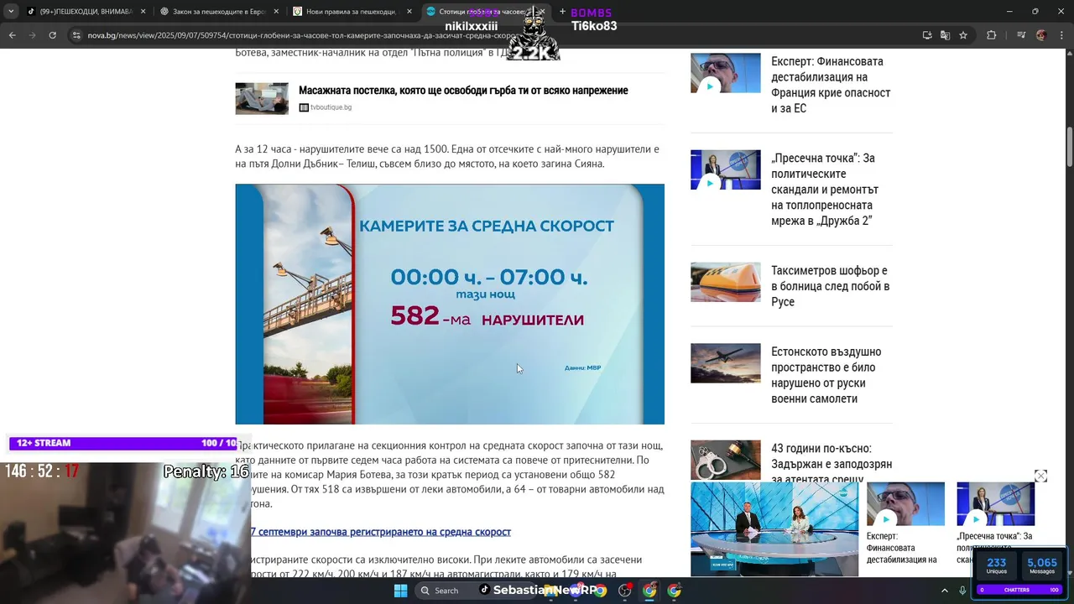
Task: Click the microphone icon in system tray
Action: 962,591
